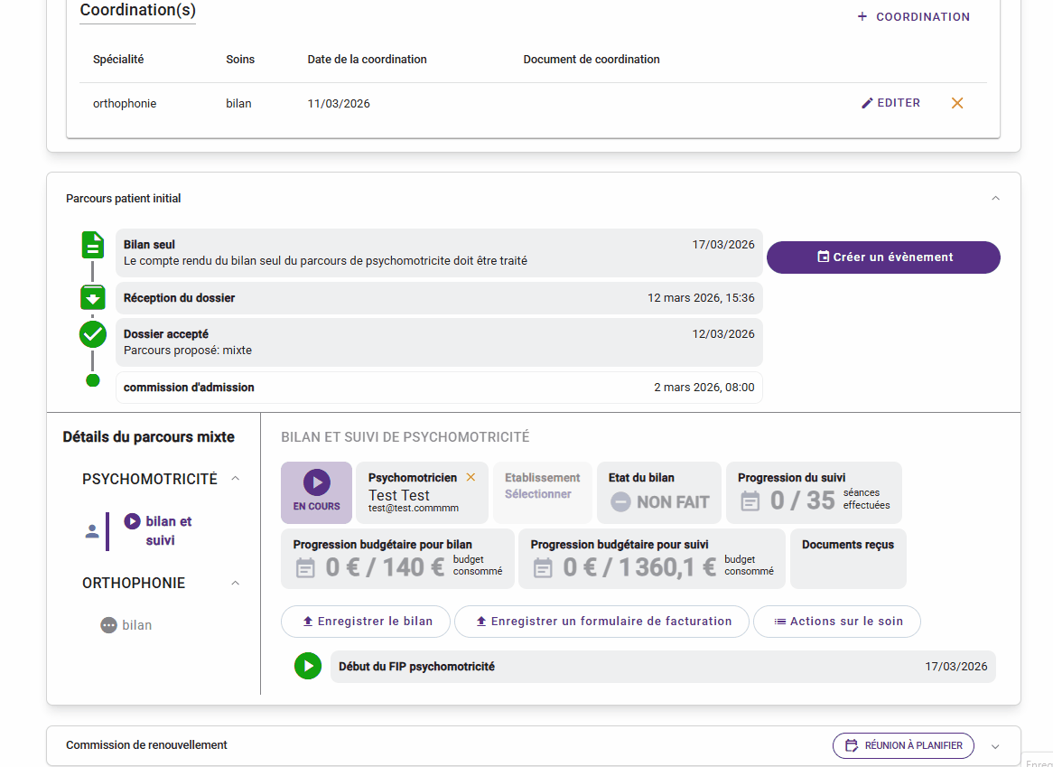Collapse the PSYCHOMOTRICITÉ section
The height and width of the screenshot is (767, 1053).
(x=236, y=479)
